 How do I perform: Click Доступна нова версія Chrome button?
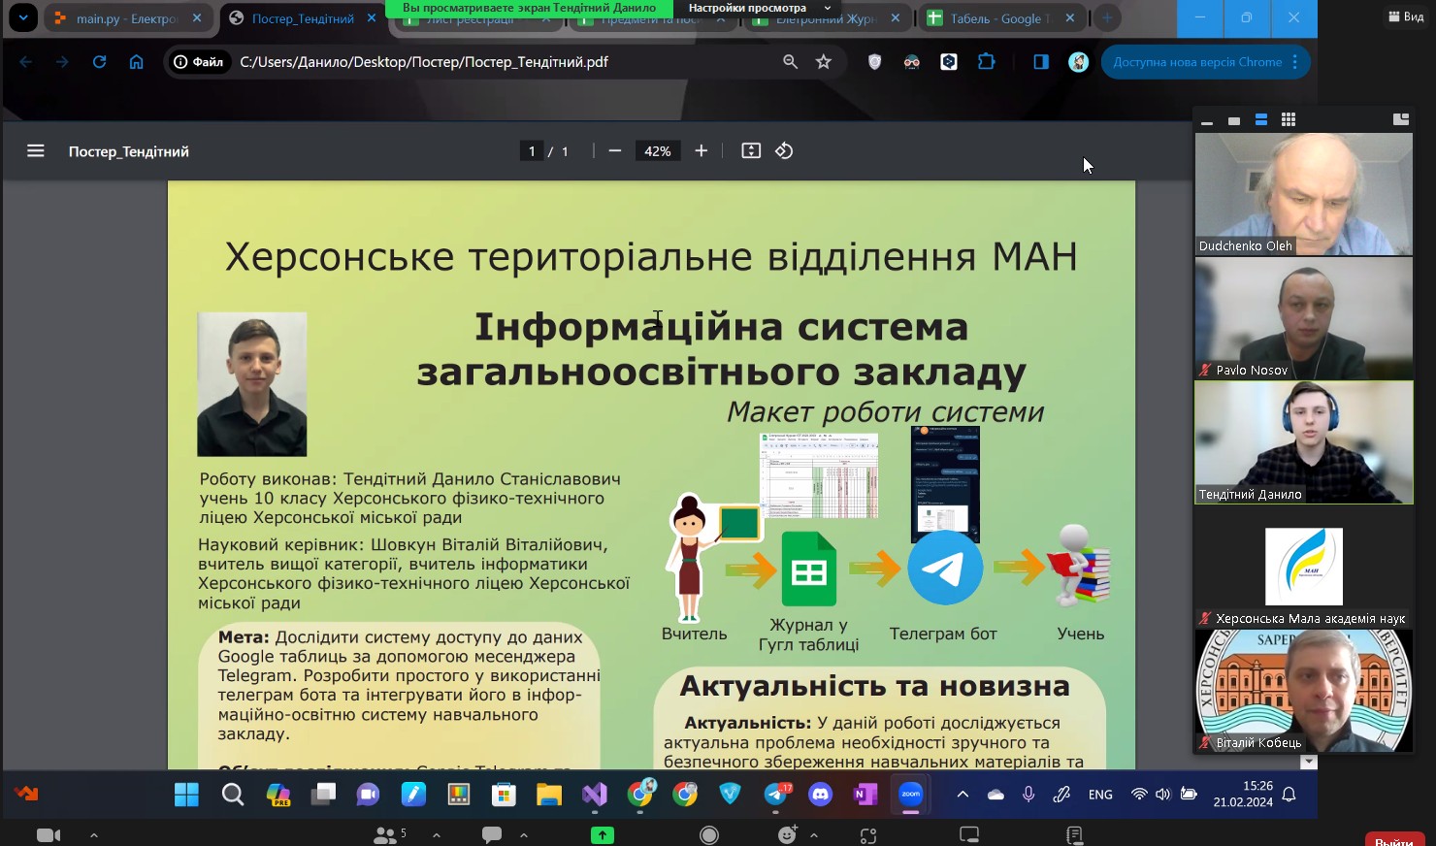coord(1197,62)
